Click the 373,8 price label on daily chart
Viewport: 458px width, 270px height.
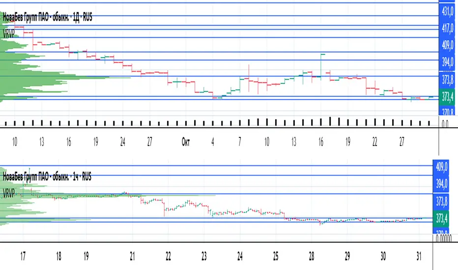point(448,79)
